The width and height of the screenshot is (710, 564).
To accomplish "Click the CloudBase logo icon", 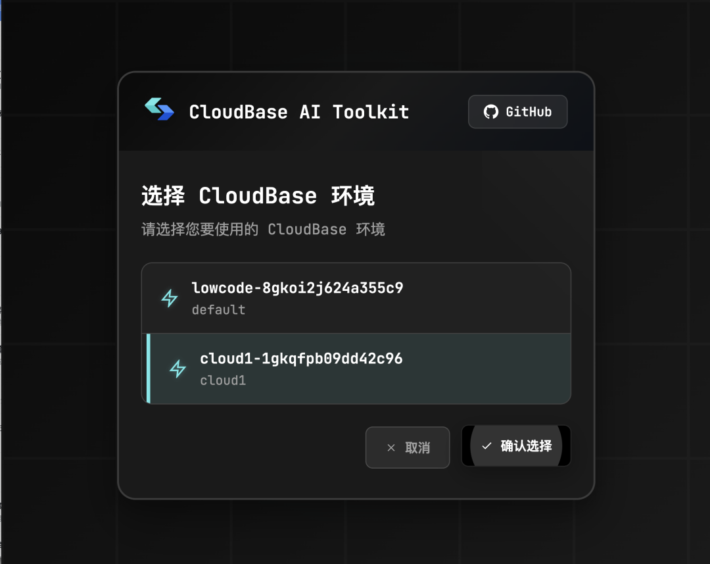I will 159,109.
